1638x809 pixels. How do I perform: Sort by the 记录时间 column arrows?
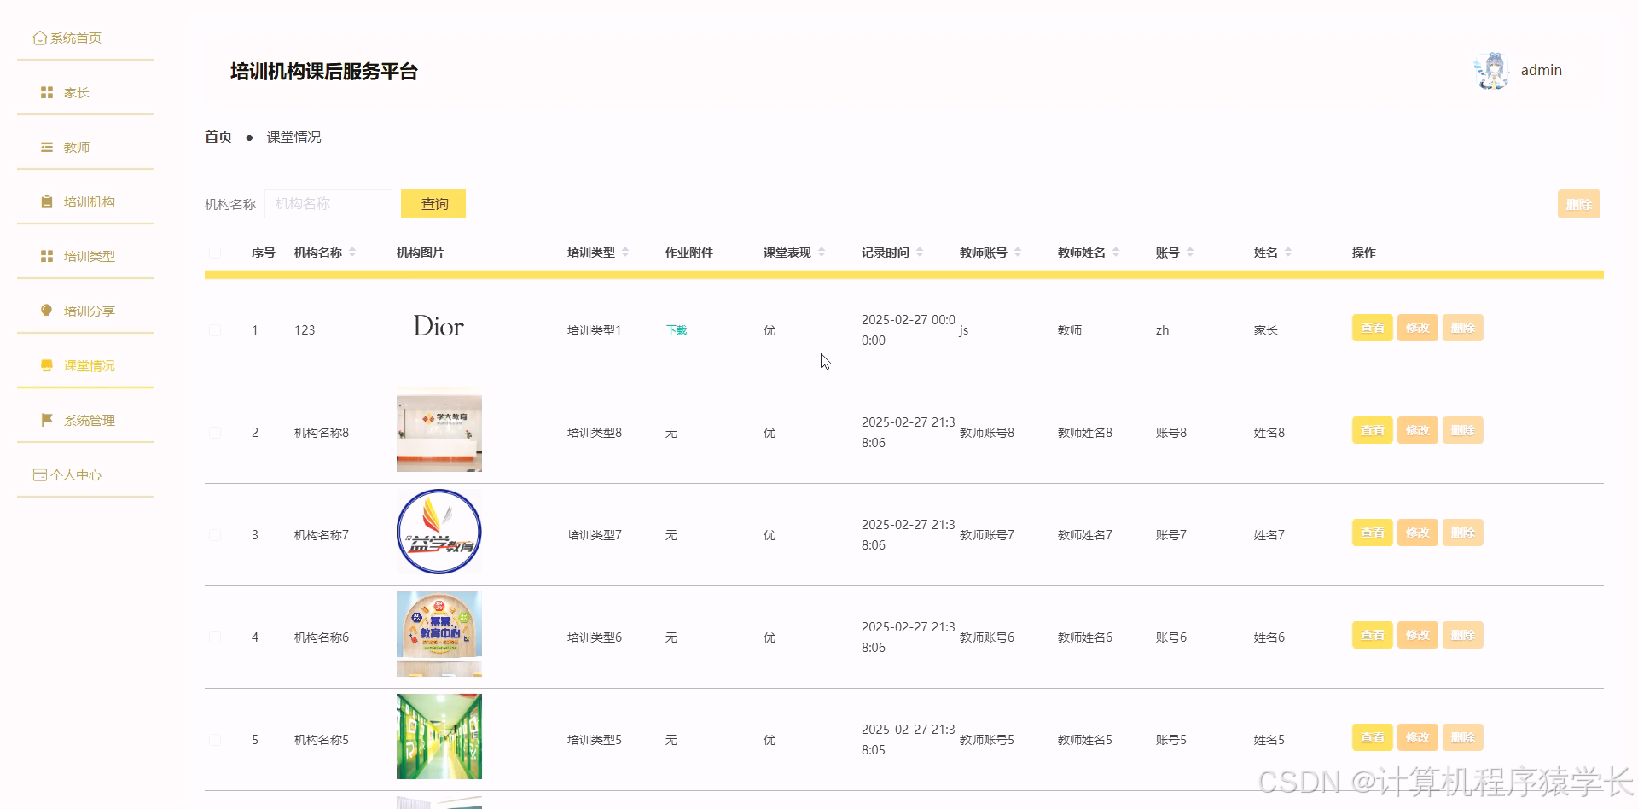[x=920, y=252]
